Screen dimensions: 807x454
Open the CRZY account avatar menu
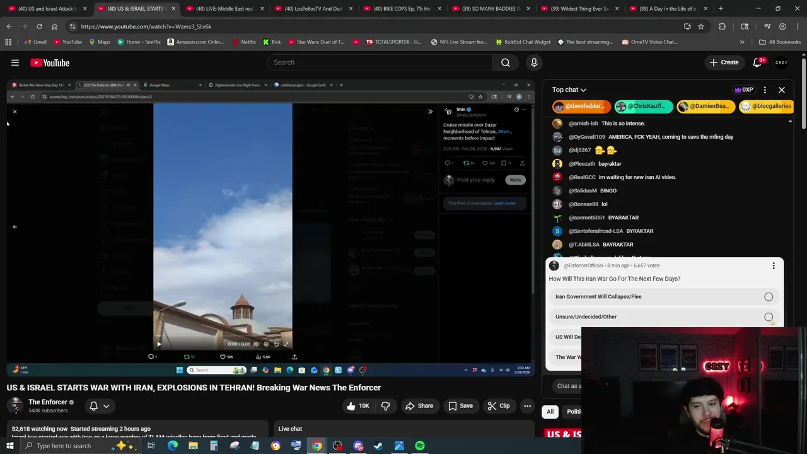[x=782, y=62]
